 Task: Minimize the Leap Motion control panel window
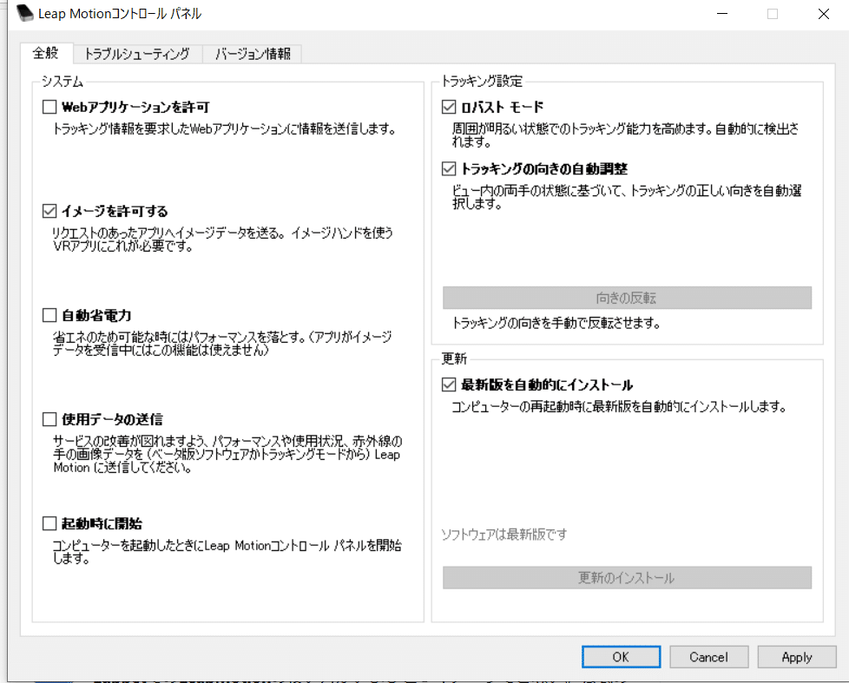(x=722, y=14)
